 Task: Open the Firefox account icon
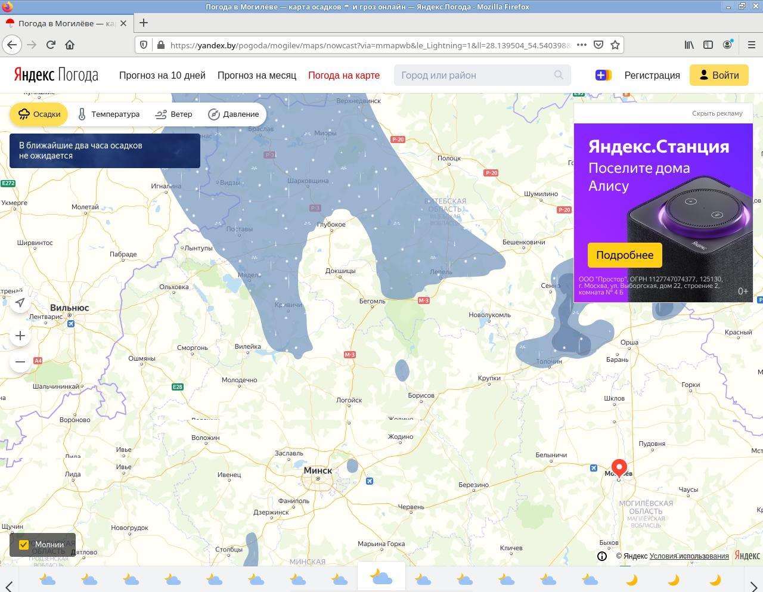(x=728, y=45)
